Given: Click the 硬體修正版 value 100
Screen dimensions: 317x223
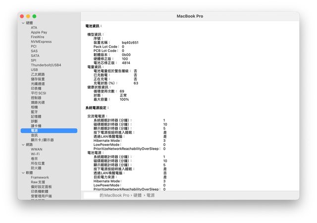Looking at the screenshot, I should [x=125, y=59].
